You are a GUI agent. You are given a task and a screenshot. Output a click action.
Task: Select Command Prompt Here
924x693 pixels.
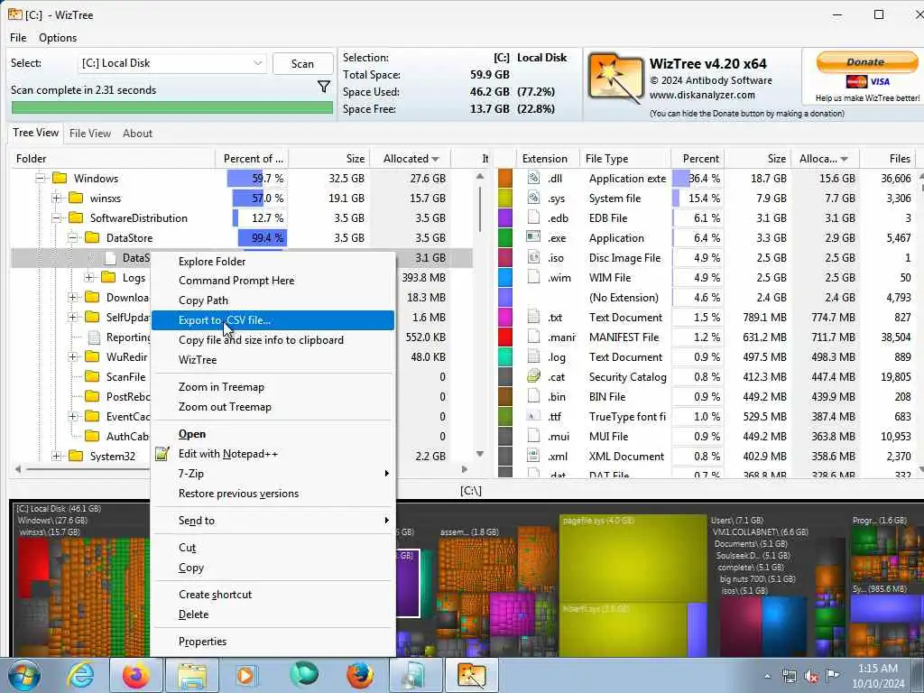point(273,281)
